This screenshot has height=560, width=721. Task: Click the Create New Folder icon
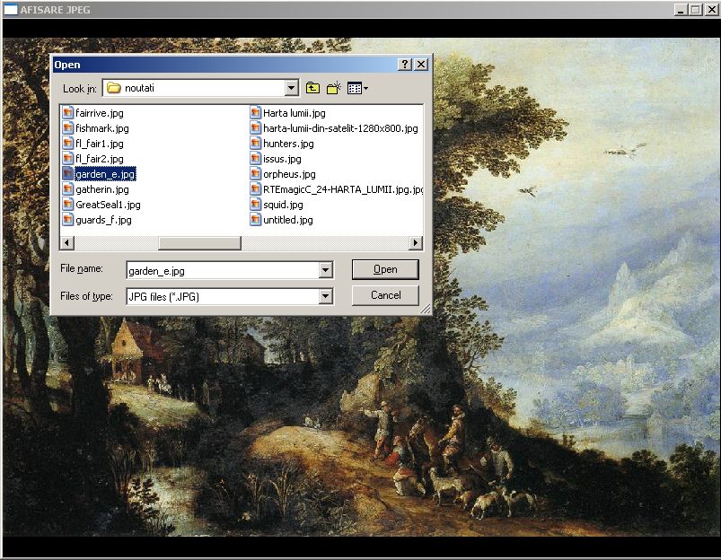pyautogui.click(x=334, y=88)
